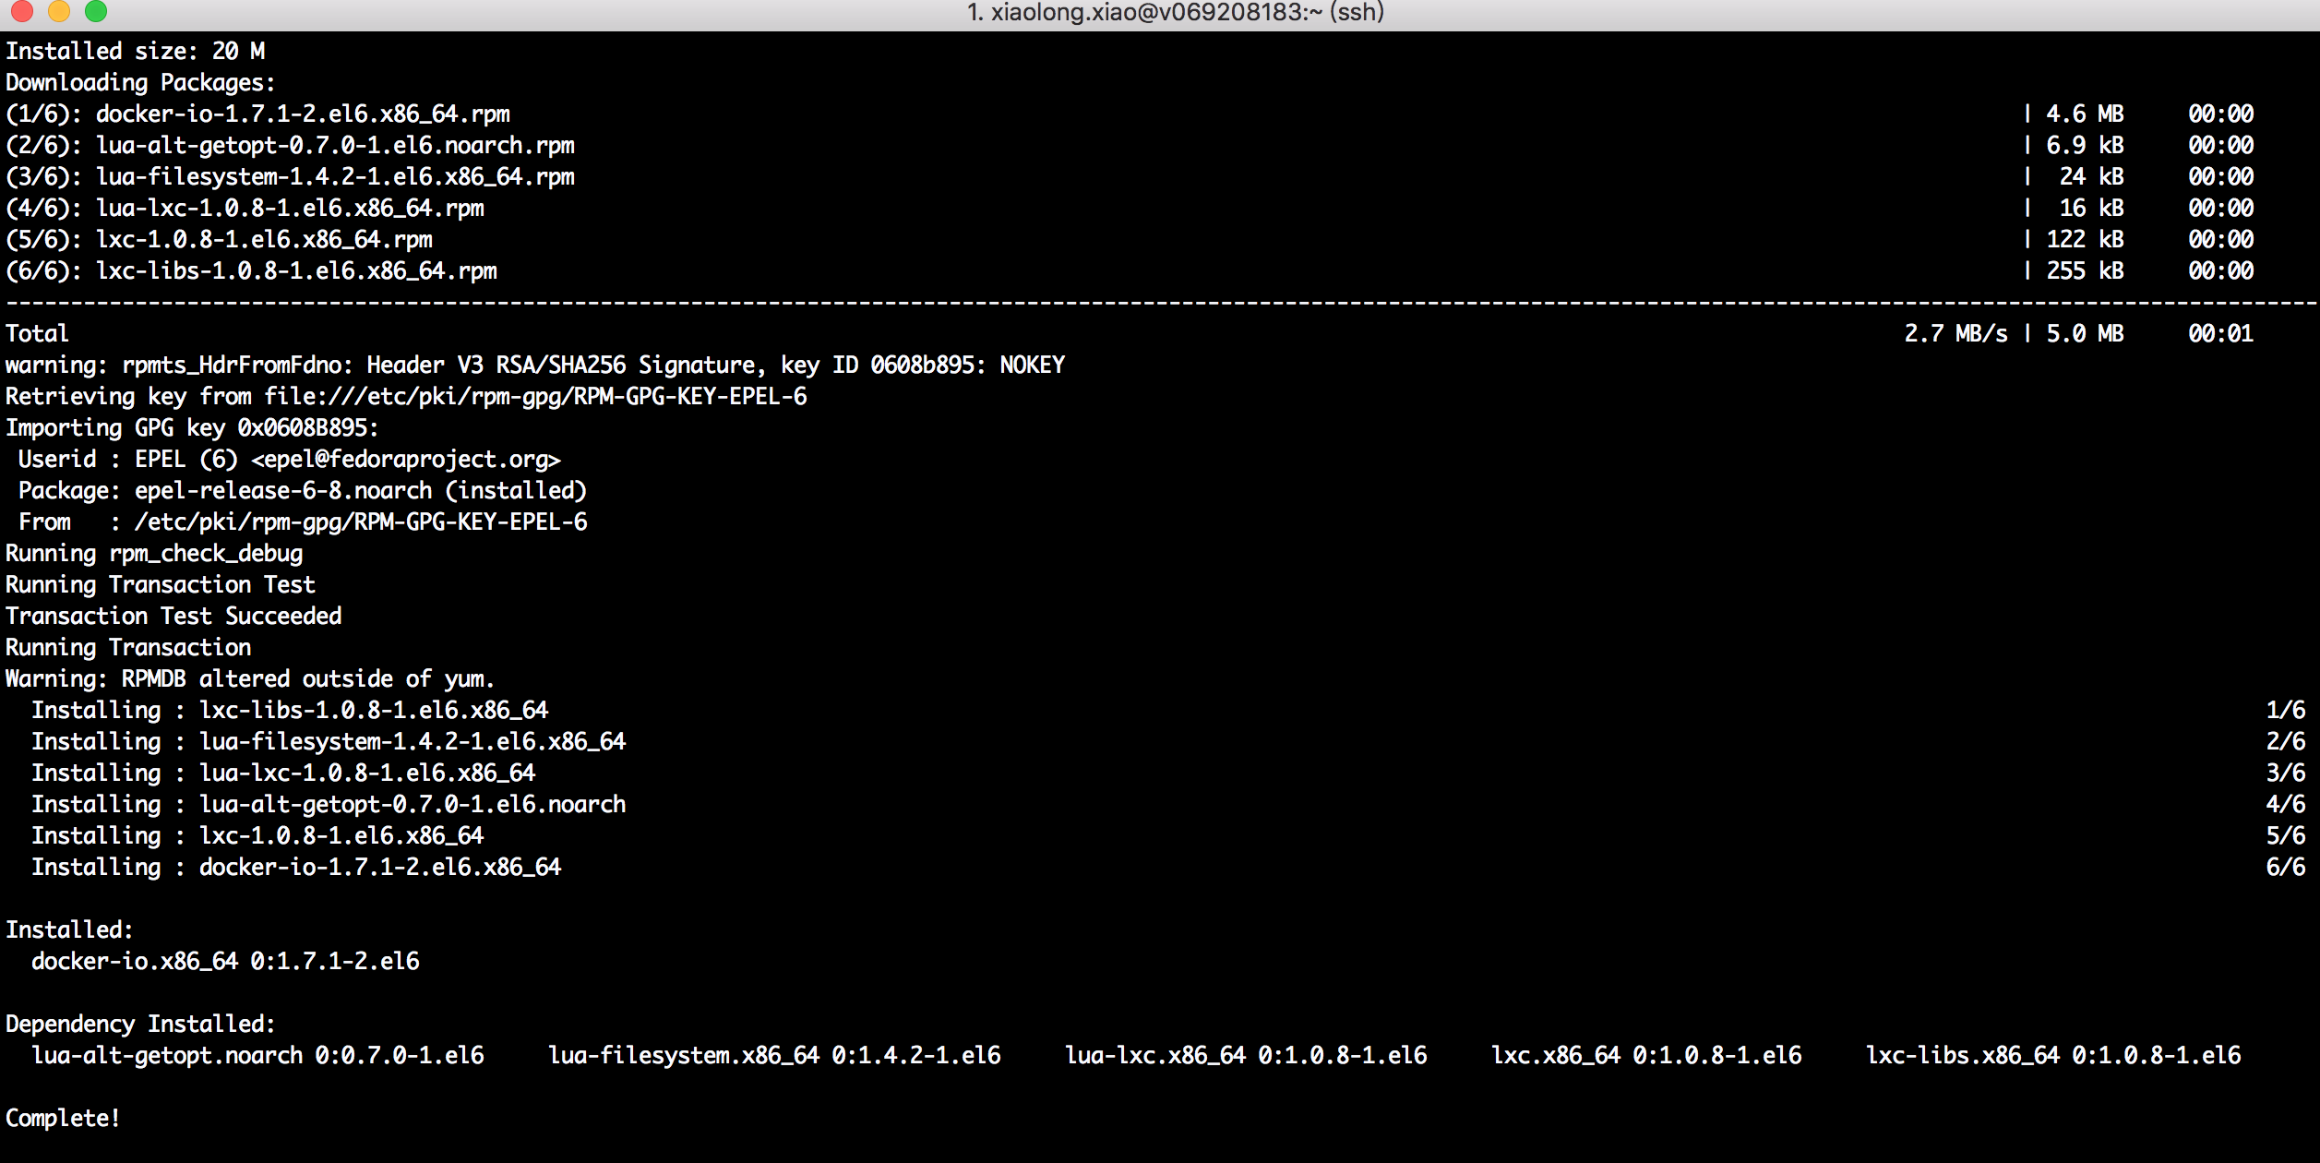Click the 'Retrieving key from file' line
2320x1163 pixels.
[x=406, y=397]
